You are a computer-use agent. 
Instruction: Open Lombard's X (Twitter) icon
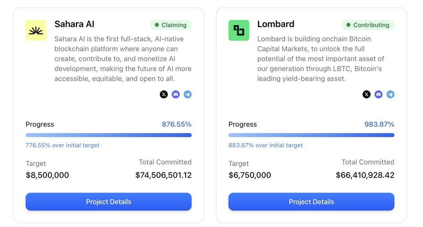(366, 94)
